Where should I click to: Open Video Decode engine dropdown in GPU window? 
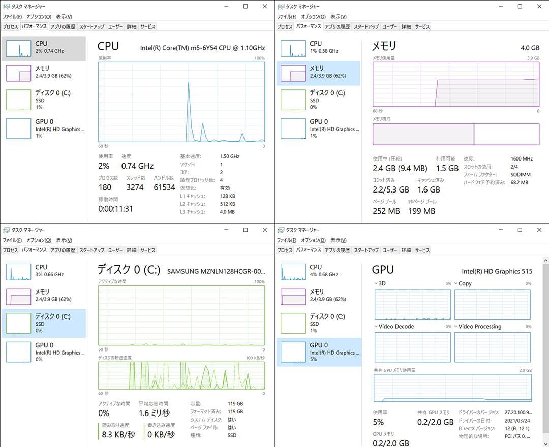click(x=376, y=326)
